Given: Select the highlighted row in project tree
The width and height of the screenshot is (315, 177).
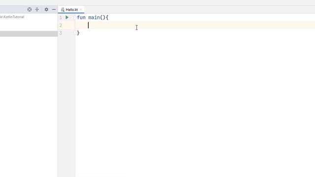Looking at the screenshot, I should pyautogui.click(x=29, y=34).
